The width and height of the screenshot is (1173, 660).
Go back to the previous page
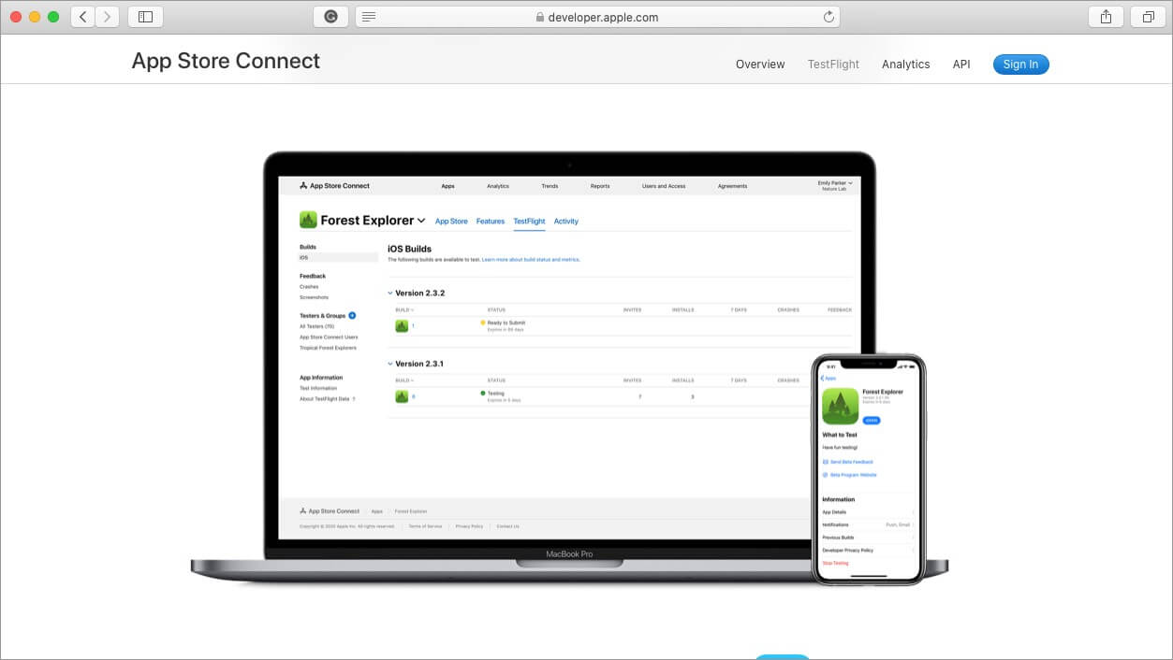[83, 17]
